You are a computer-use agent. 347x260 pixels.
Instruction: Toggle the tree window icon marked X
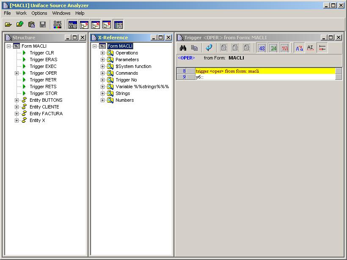click(x=96, y=25)
